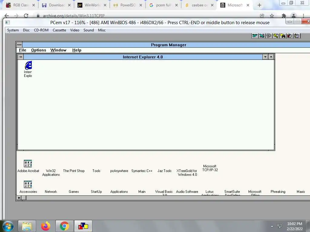The width and height of the screenshot is (310, 232).
Task: Select the pcAnywhere group
Action: tap(119, 171)
